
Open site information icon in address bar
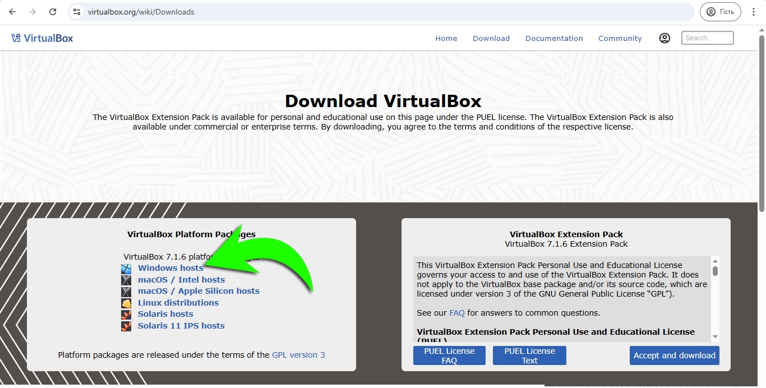(x=77, y=12)
